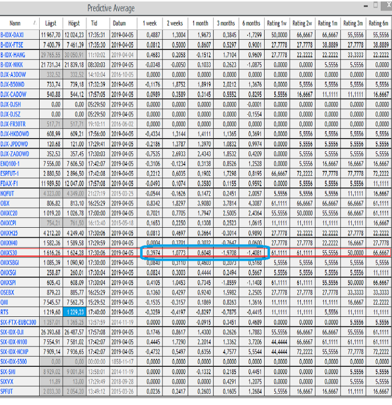Viewport: 392px width, 405px height.
Task: Select the DJX-FR30TR row name
Action: pos(13,124)
